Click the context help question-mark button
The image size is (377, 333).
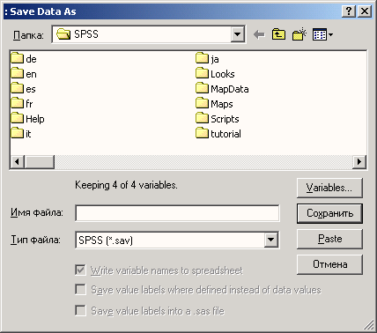click(349, 11)
